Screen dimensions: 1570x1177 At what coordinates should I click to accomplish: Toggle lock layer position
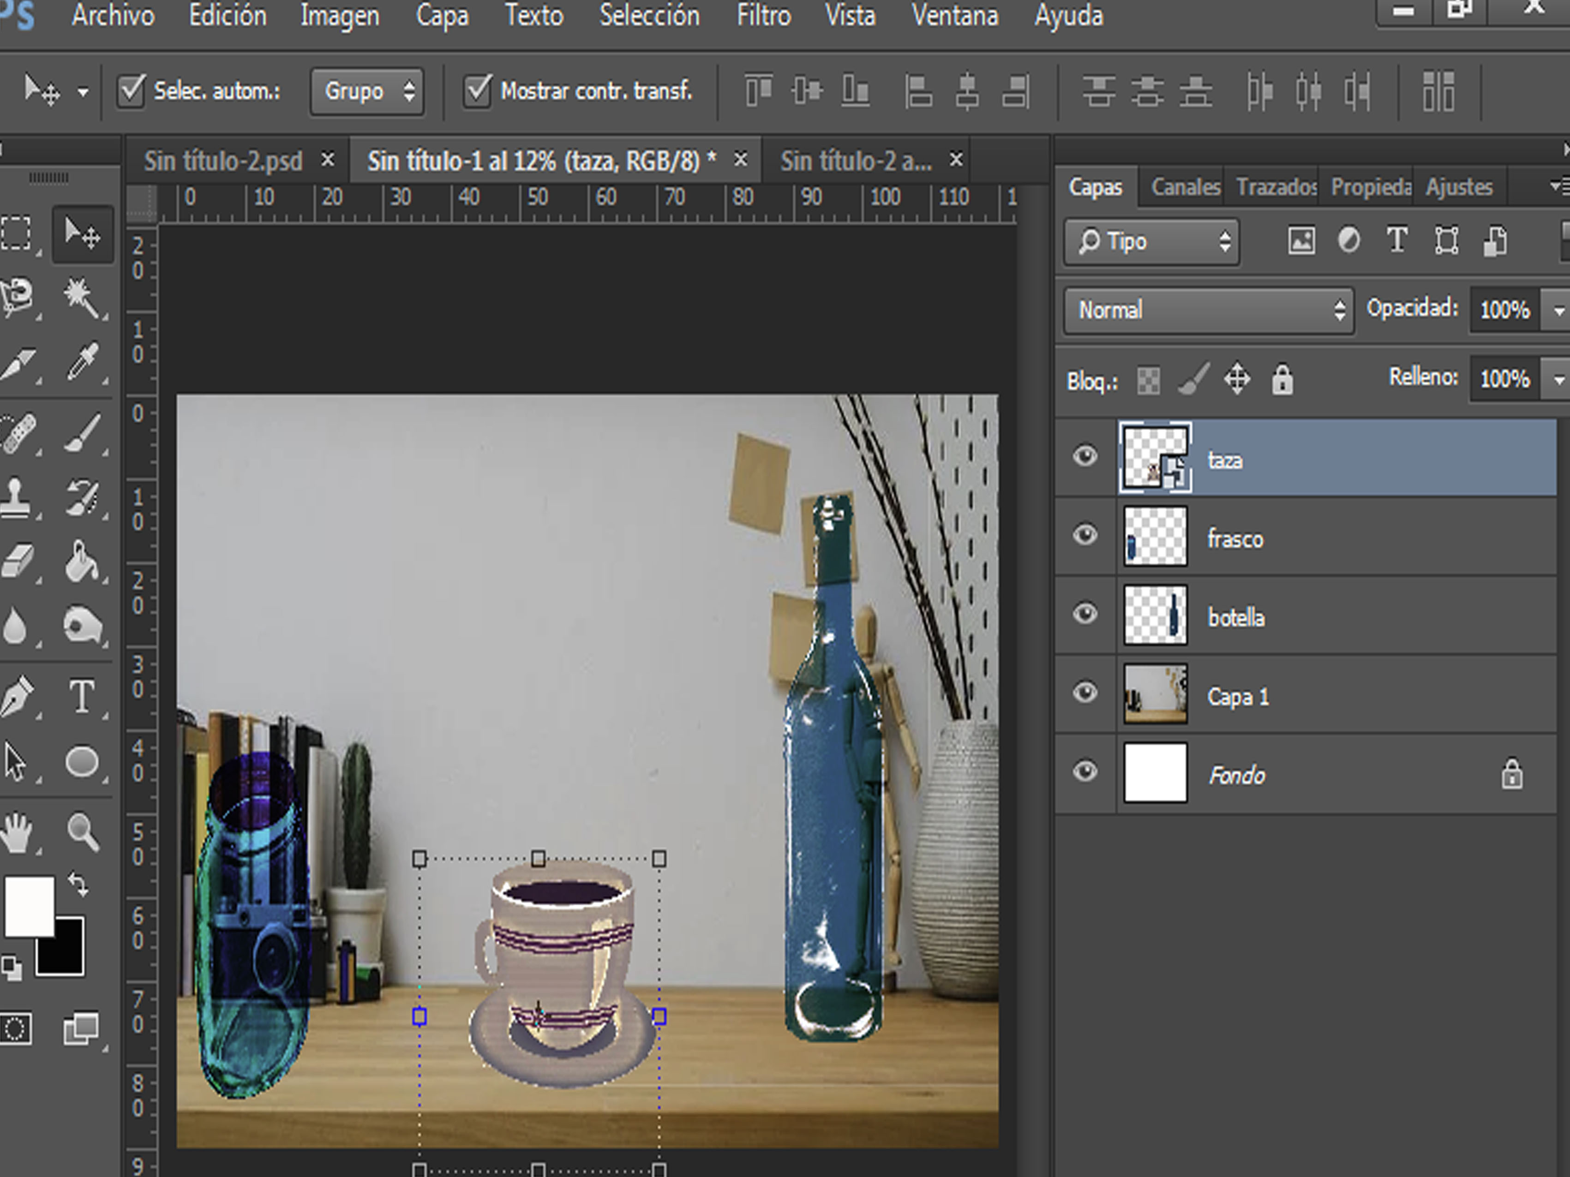click(x=1237, y=379)
